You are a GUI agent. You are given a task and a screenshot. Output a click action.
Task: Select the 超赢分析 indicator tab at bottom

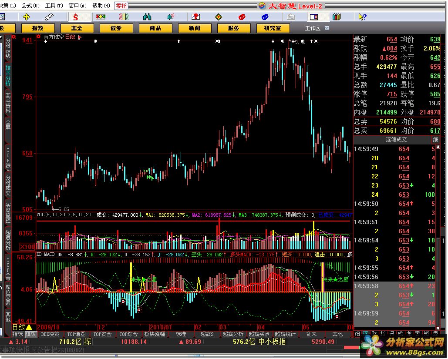(233, 334)
